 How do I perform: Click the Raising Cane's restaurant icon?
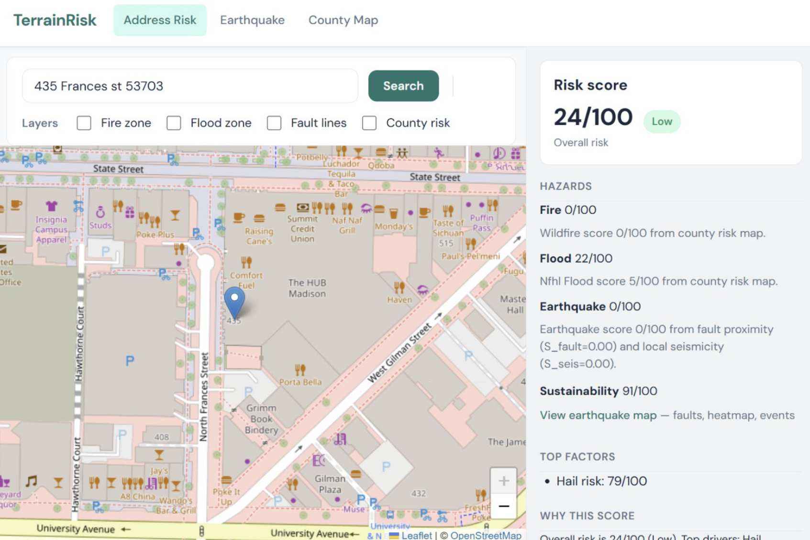[x=259, y=218]
